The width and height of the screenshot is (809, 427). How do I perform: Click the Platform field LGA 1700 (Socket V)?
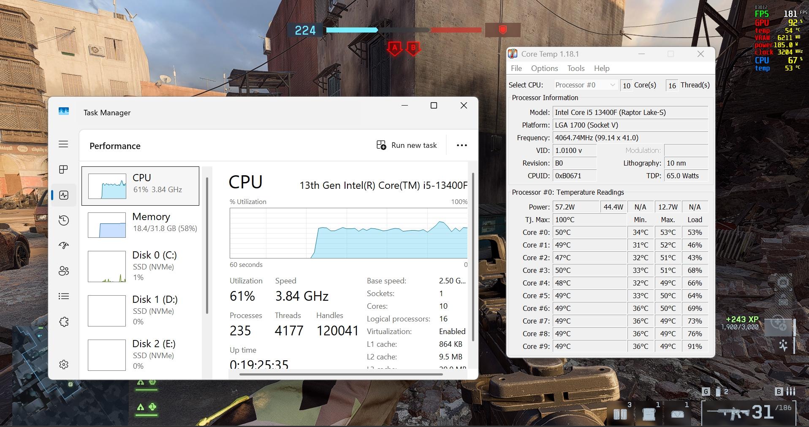pyautogui.click(x=630, y=125)
